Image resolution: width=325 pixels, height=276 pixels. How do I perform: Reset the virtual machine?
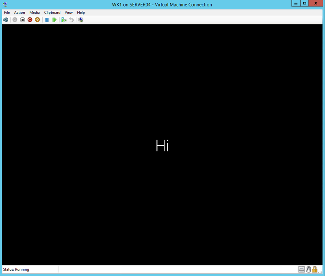point(55,20)
